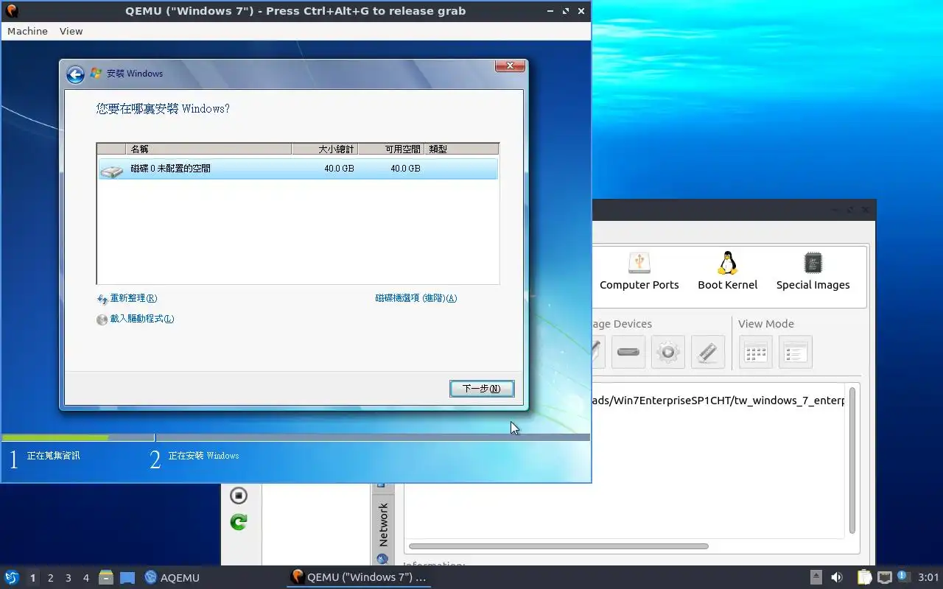Screen dimensions: 943x589
Task: Activate AQEMU taskbar window button
Action: point(172,578)
